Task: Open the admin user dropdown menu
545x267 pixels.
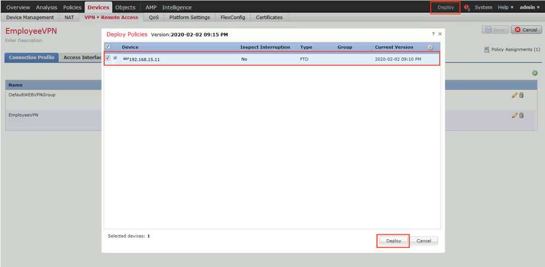Action: (529, 8)
